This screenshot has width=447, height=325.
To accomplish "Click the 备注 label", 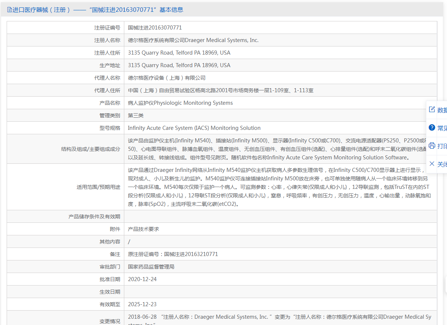I will pyautogui.click(x=115, y=254).
